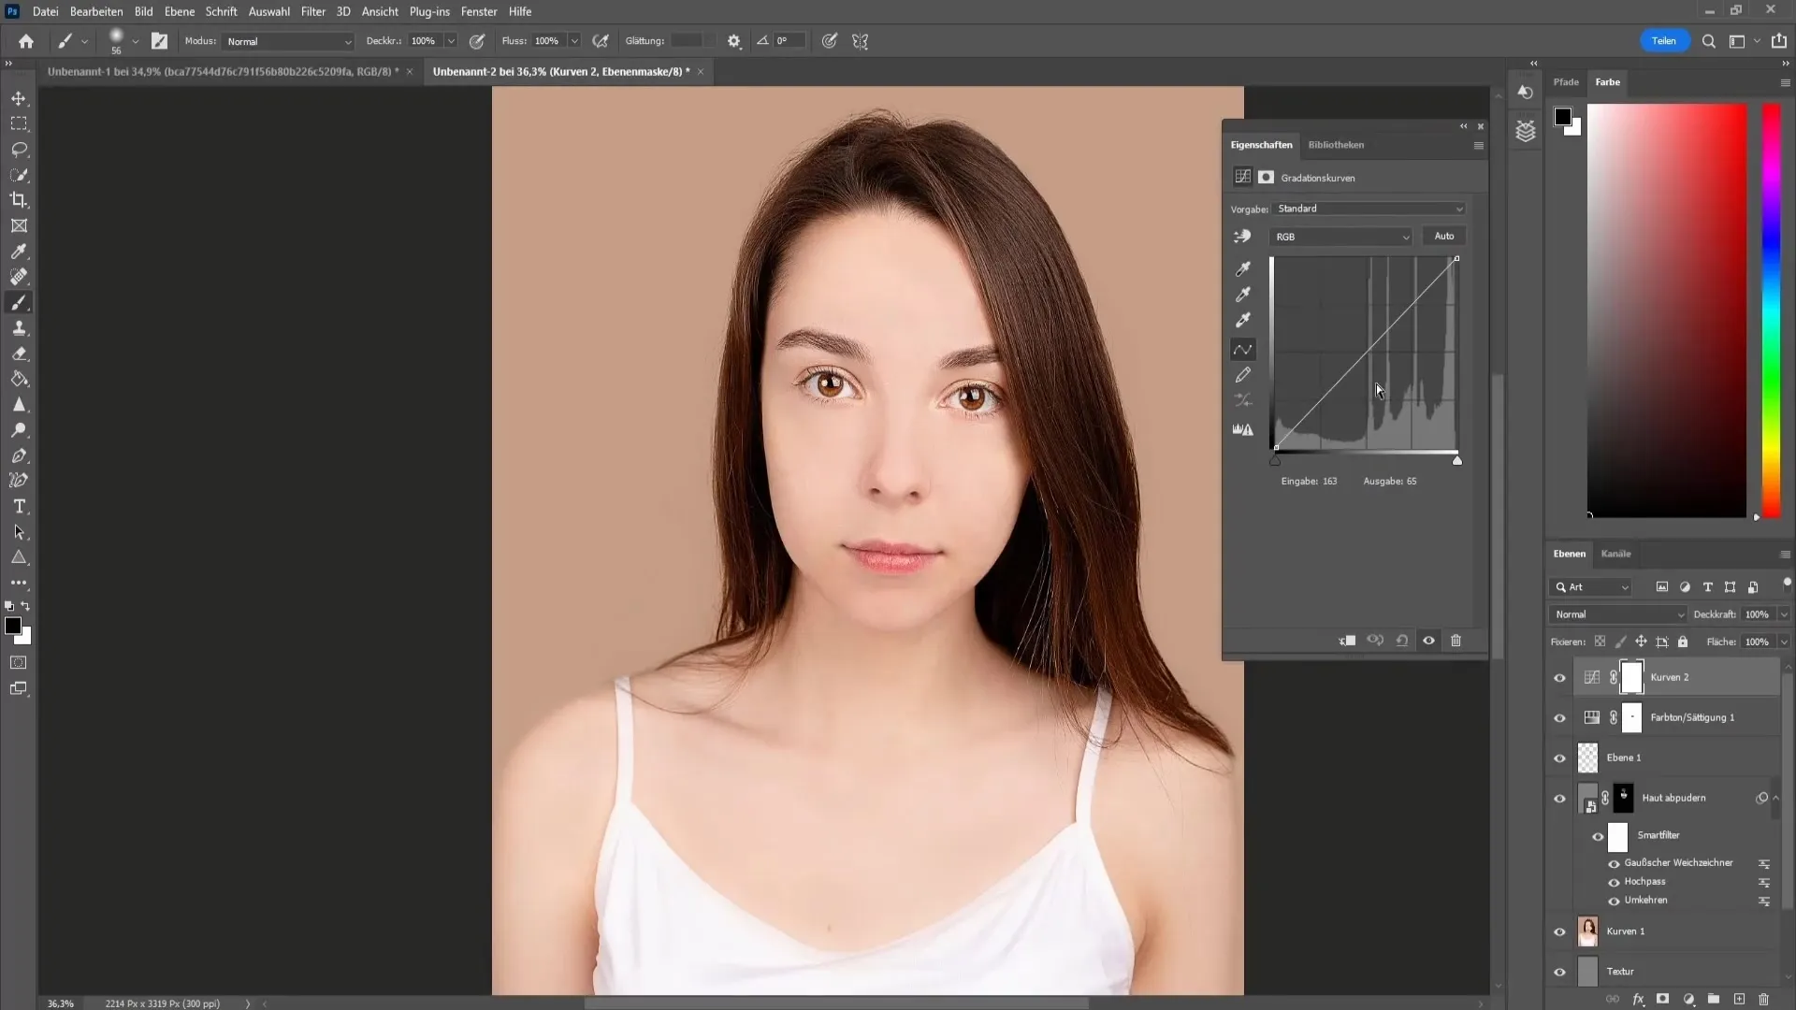Toggle symmetry paint butterfly icon
Viewport: 1796px width, 1010px height.
pos(861,41)
